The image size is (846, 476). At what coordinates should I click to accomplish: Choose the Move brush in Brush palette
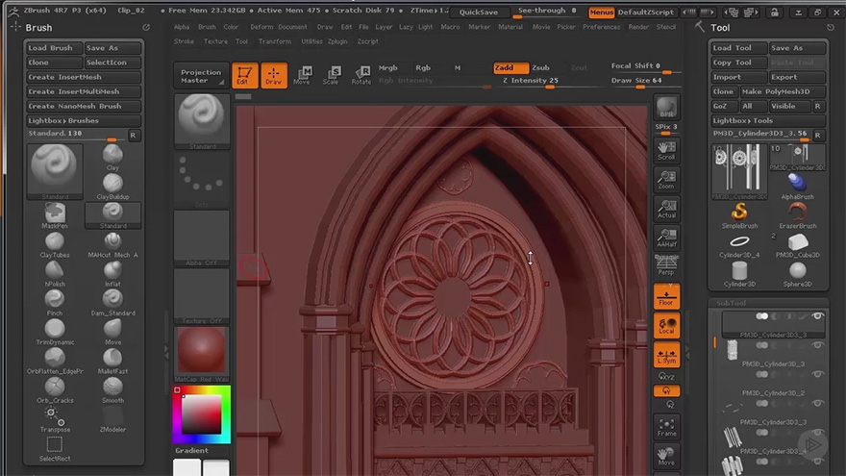coord(112,333)
